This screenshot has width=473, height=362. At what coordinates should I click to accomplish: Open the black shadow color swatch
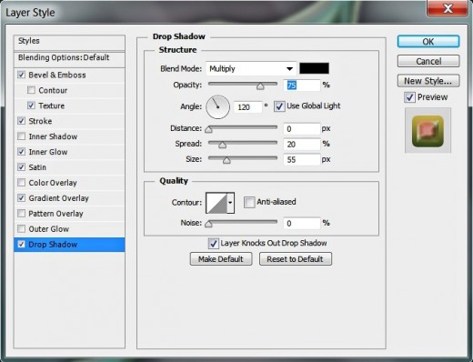314,68
